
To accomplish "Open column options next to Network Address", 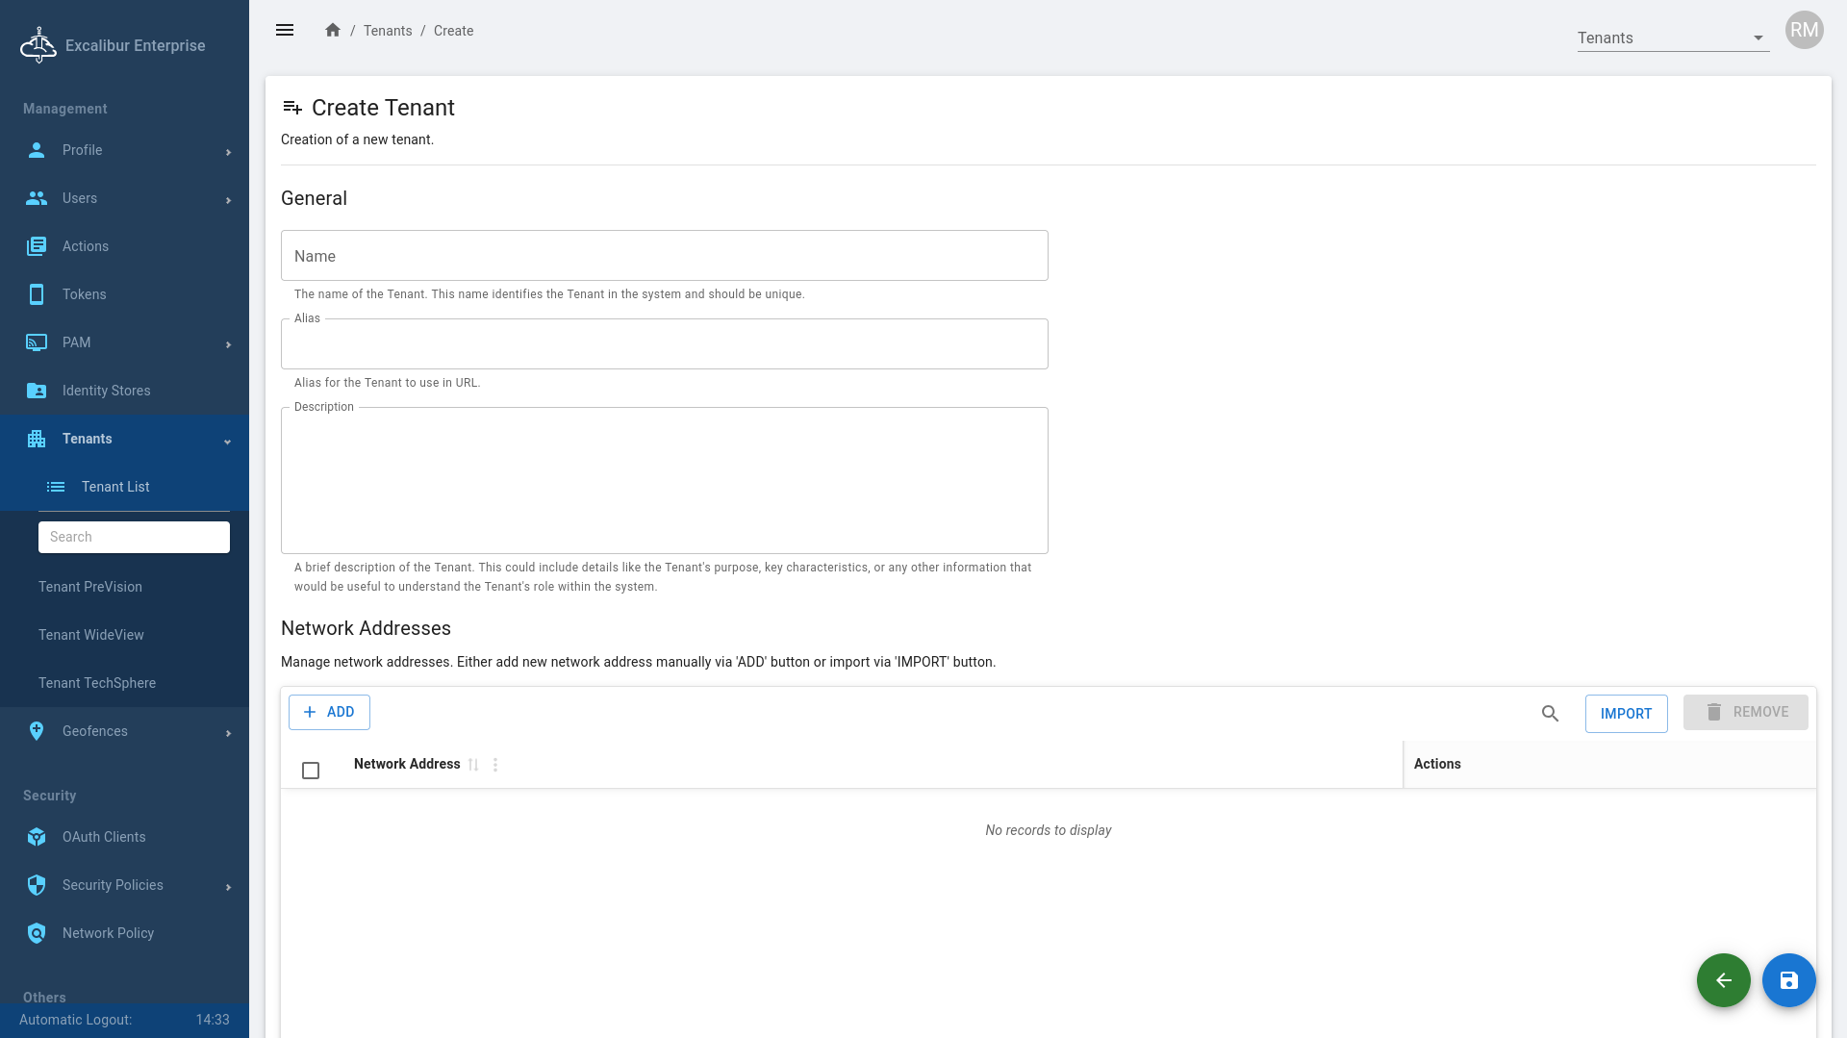I will 495,765.
